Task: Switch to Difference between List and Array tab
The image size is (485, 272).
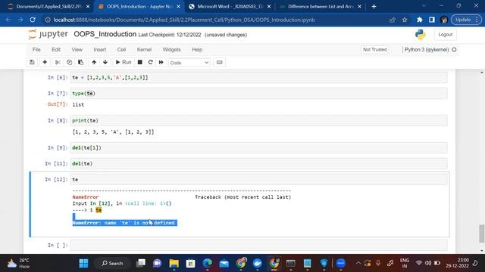Action: pos(320,7)
